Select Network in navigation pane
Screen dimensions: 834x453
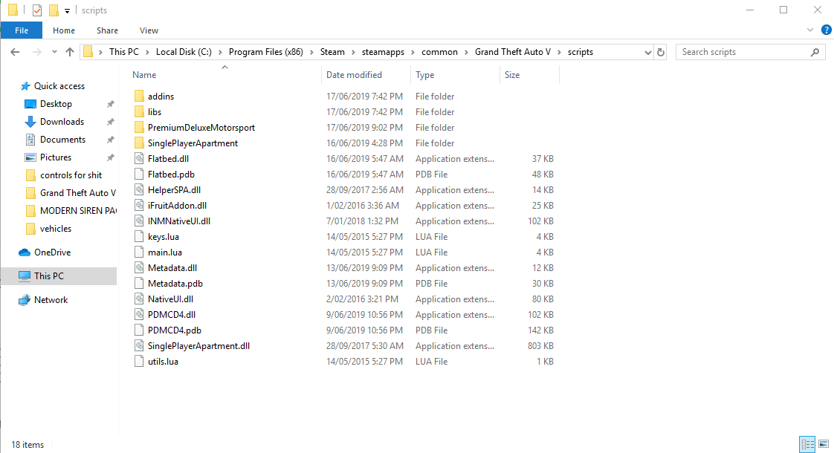click(51, 300)
